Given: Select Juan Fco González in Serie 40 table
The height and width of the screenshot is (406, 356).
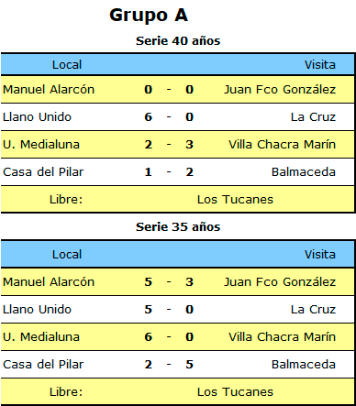Looking at the screenshot, I should 280,90.
